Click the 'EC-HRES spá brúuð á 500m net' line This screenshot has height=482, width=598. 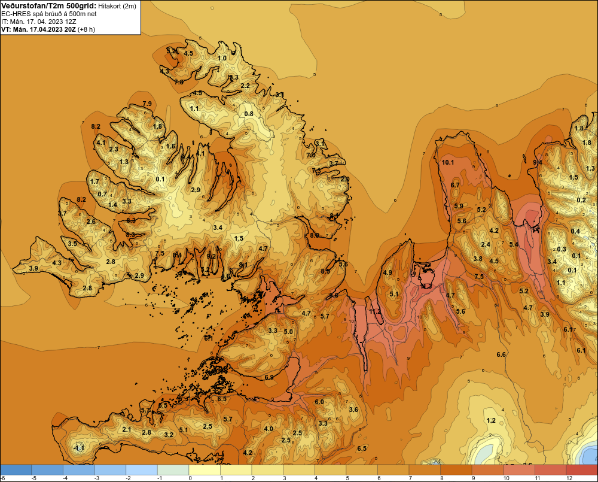(x=48, y=14)
